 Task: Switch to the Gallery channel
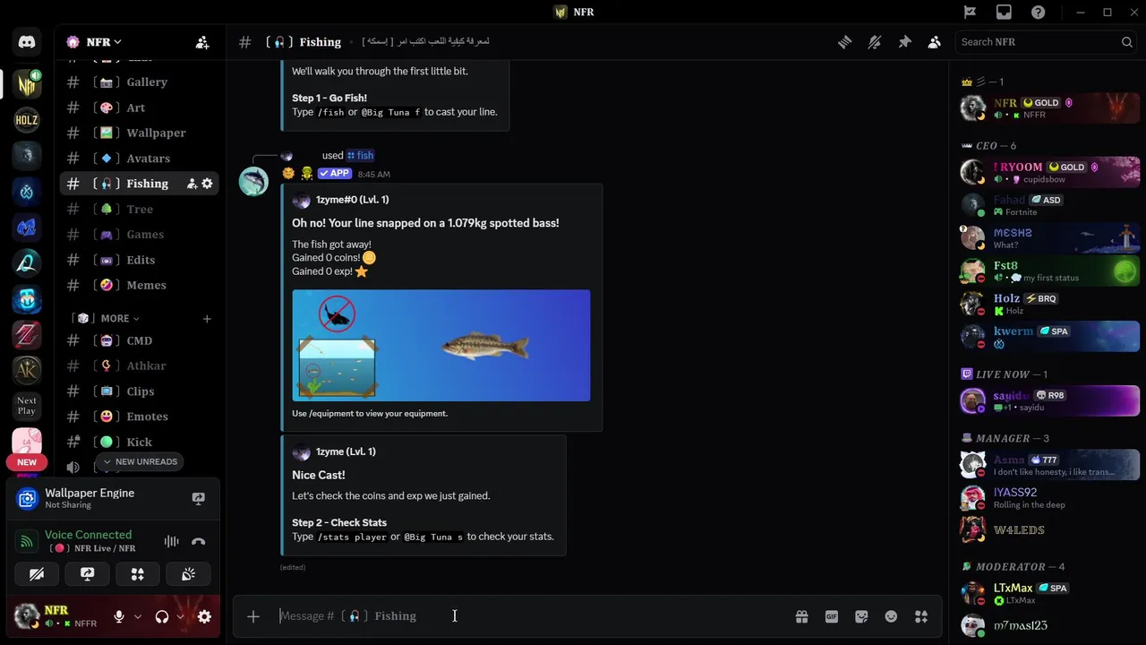[147, 82]
